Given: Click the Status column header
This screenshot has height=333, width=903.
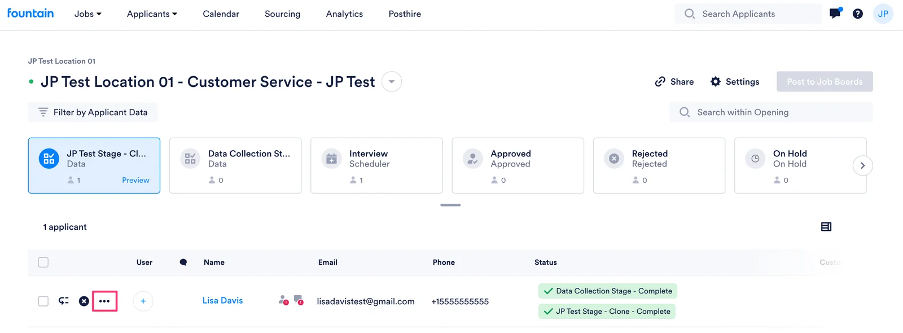Looking at the screenshot, I should coord(546,262).
